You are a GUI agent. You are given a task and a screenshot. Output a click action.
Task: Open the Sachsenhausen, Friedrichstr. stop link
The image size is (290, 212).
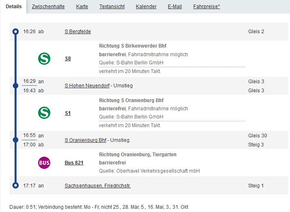tap(97, 186)
